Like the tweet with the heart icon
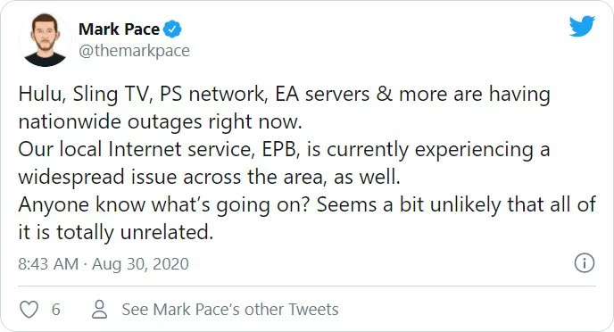 (x=29, y=310)
